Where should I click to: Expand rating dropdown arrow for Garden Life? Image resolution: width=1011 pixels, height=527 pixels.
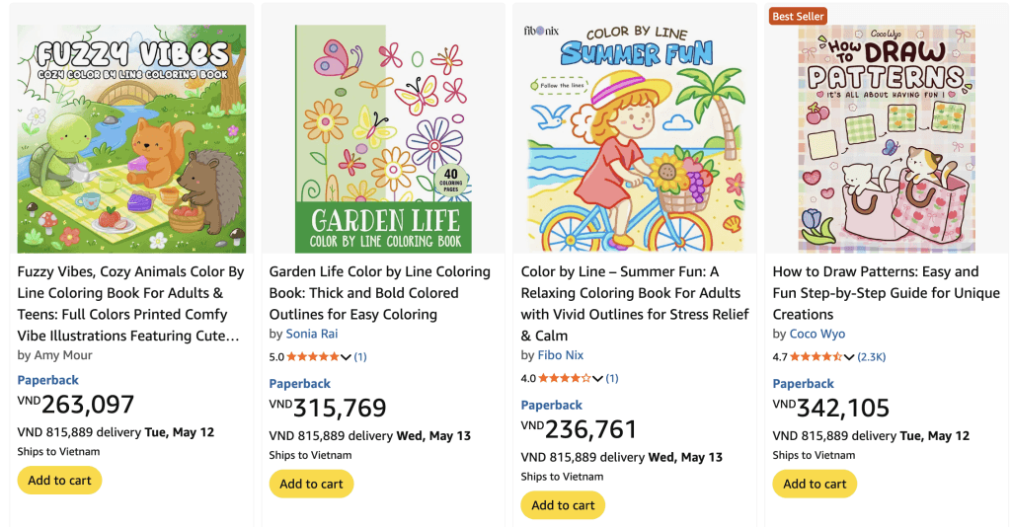click(x=347, y=357)
